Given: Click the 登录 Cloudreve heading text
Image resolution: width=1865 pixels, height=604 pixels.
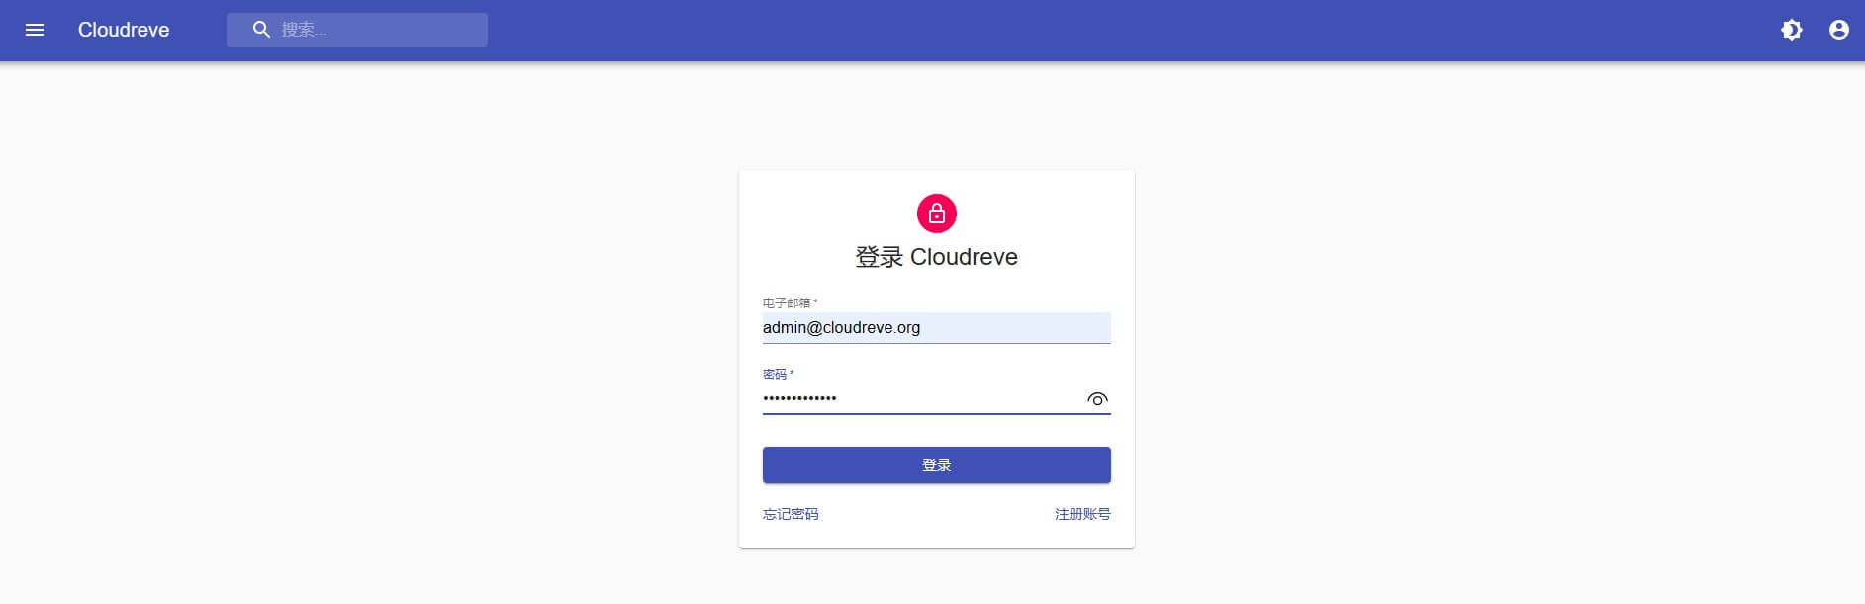Looking at the screenshot, I should tap(937, 257).
